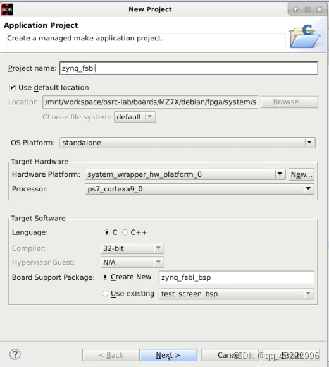Click in the Project name field

(189, 68)
